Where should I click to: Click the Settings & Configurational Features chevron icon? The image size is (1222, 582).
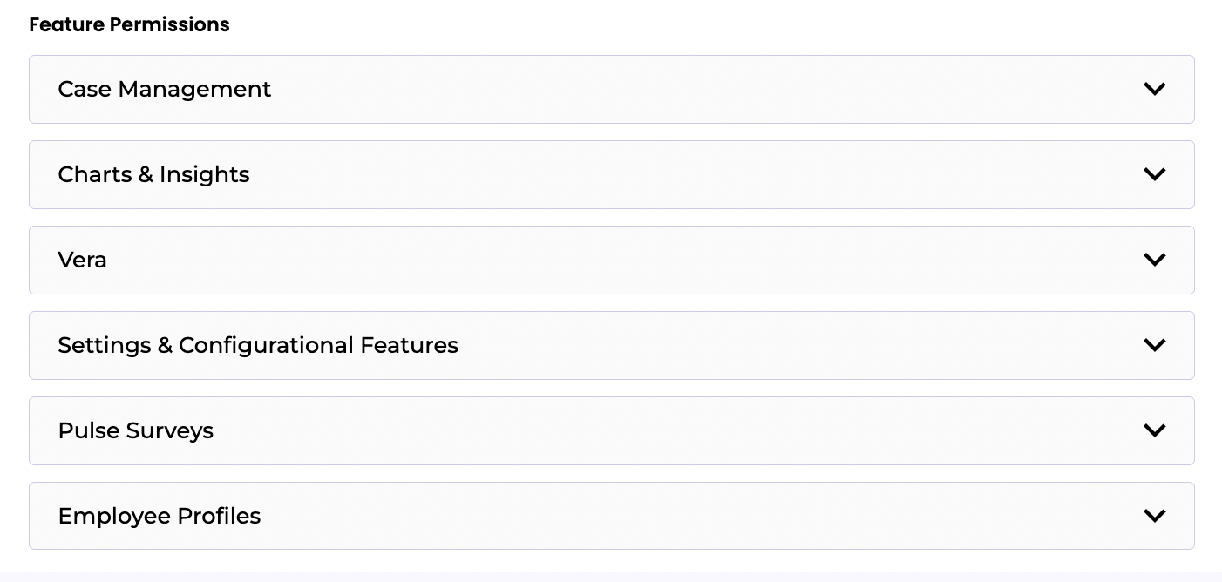pyautogui.click(x=1154, y=345)
